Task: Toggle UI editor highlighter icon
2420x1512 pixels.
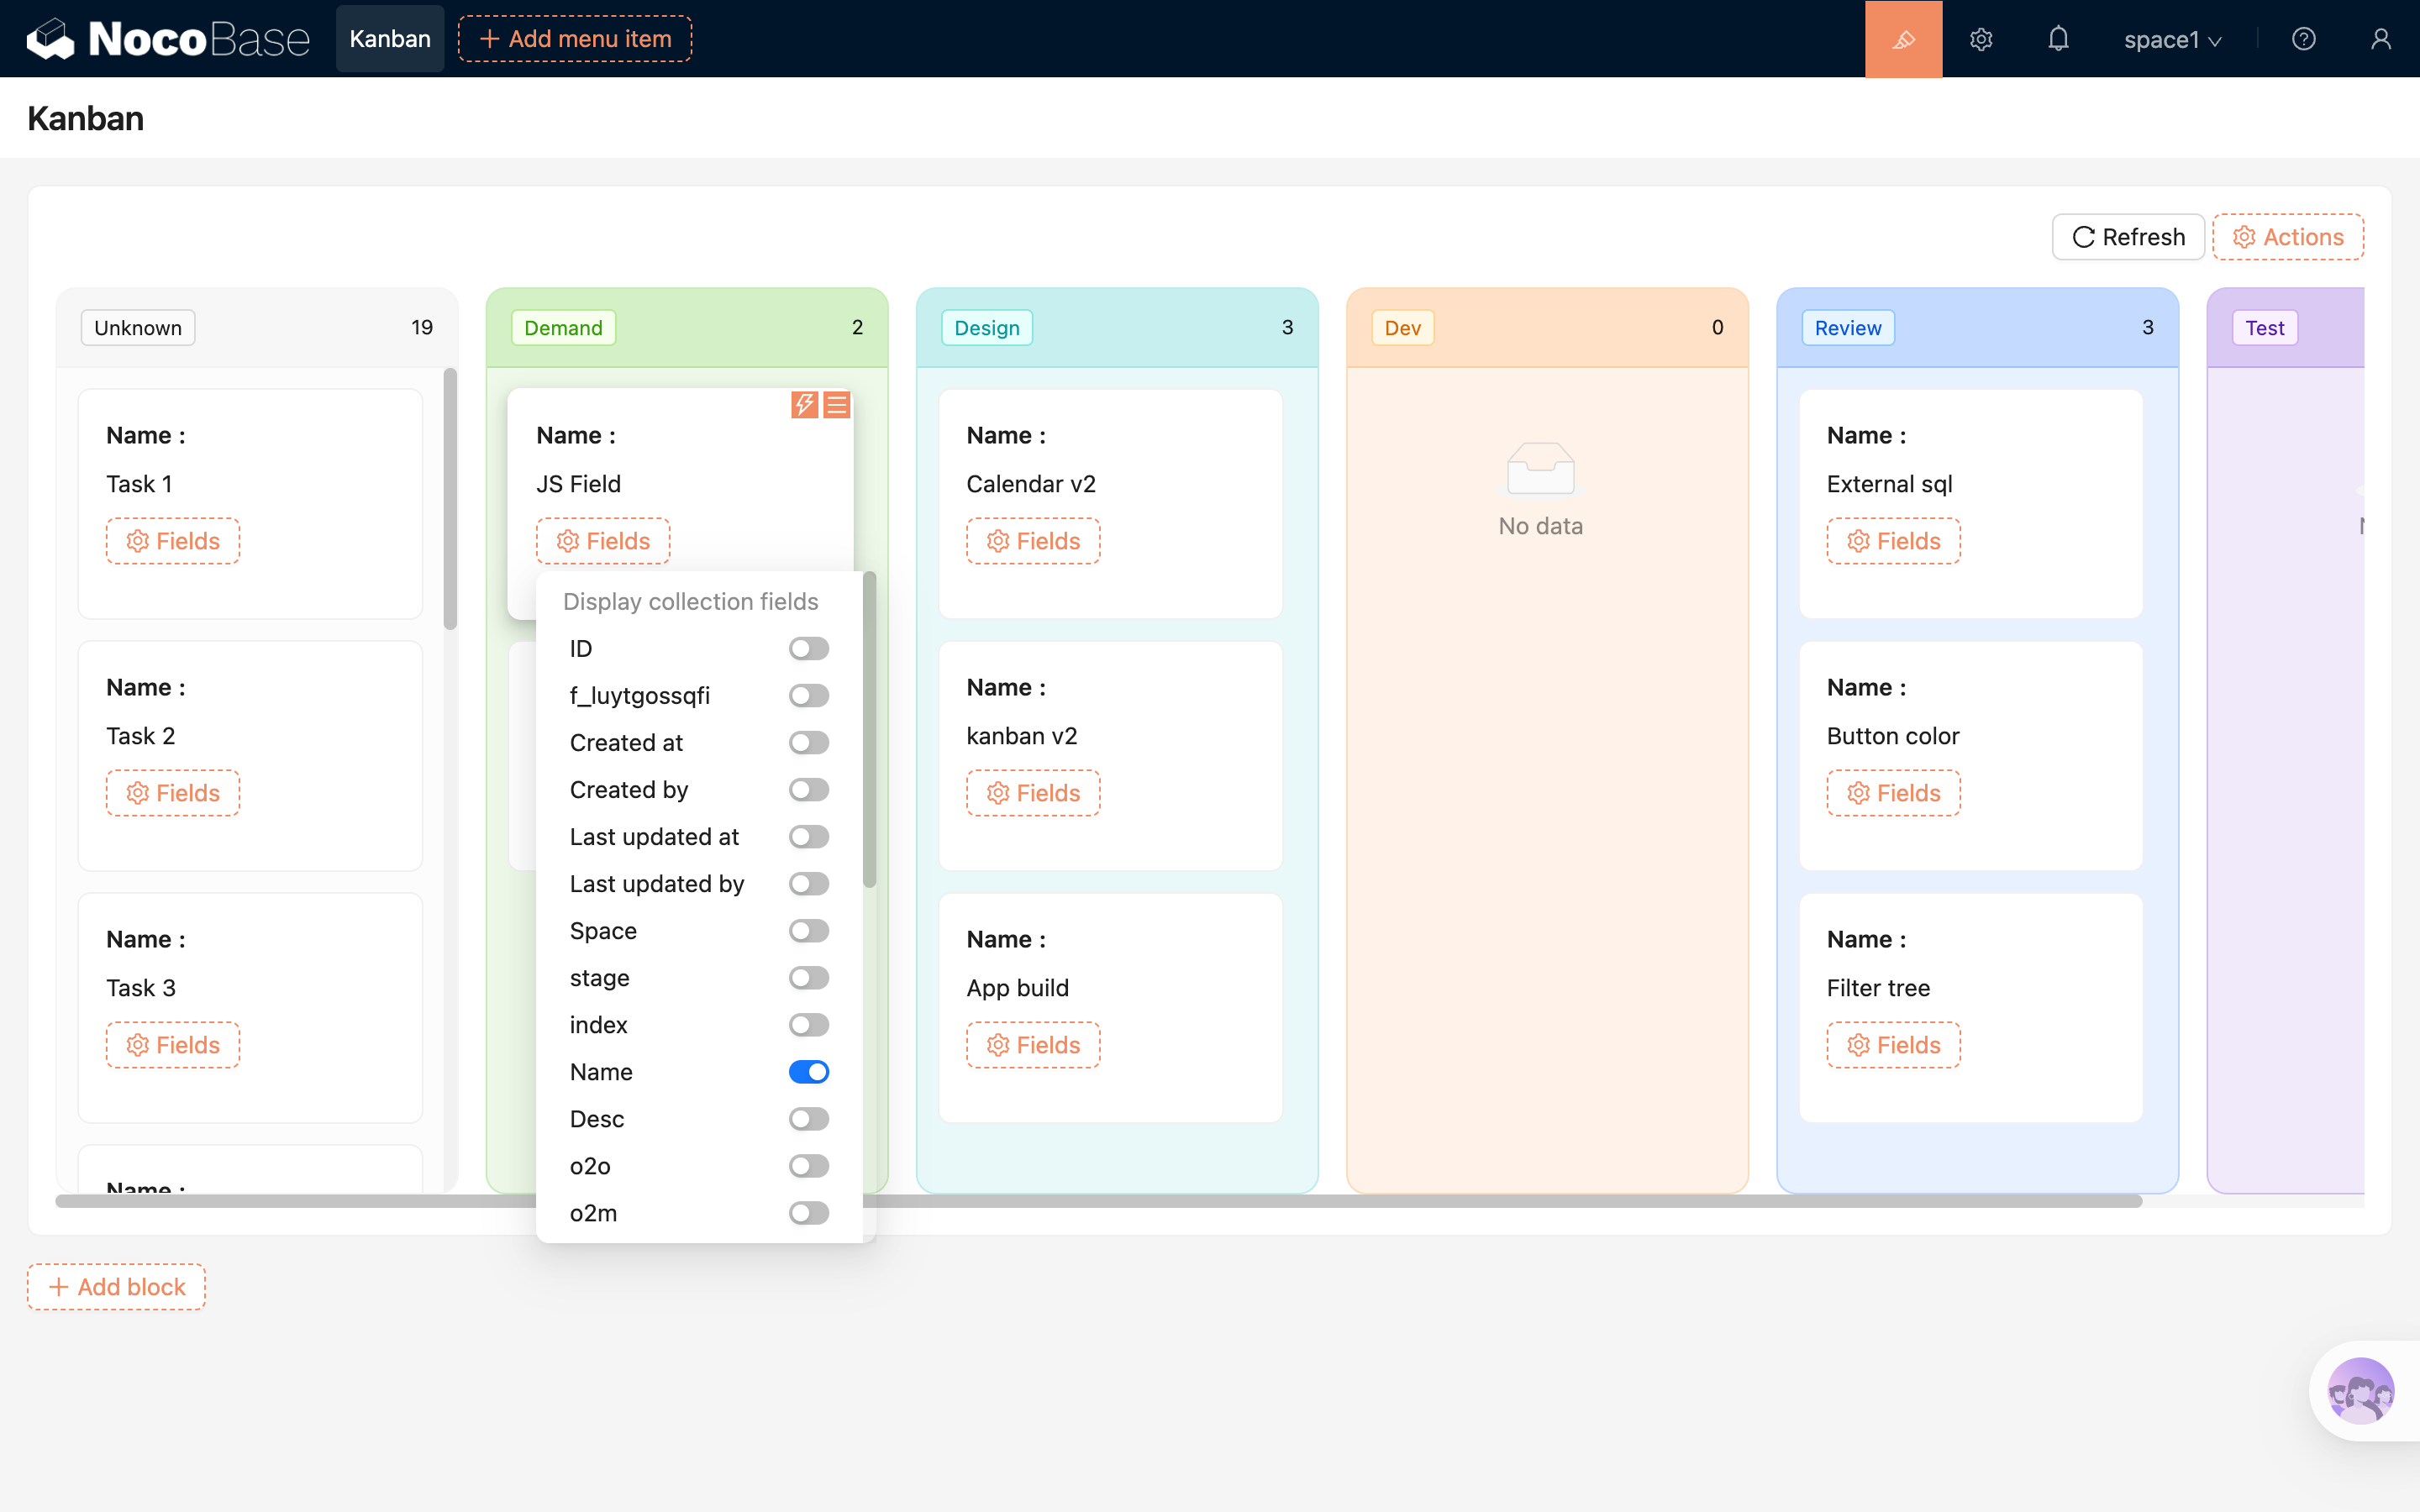Action: (x=1903, y=39)
